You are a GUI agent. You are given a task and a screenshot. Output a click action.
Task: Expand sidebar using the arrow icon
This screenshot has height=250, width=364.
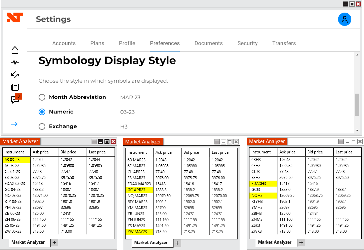coord(15,124)
